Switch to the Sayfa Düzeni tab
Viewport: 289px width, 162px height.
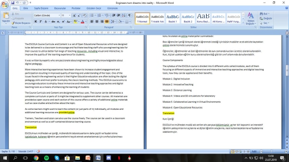(x=41, y=8)
